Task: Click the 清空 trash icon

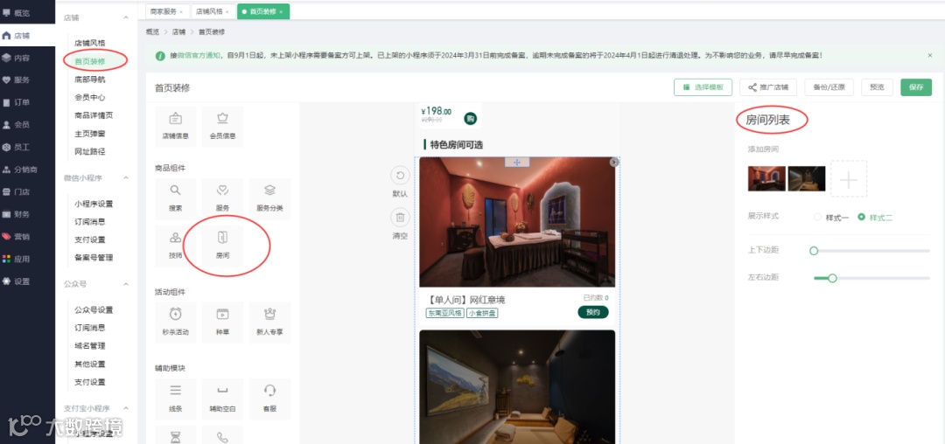Action: point(400,218)
